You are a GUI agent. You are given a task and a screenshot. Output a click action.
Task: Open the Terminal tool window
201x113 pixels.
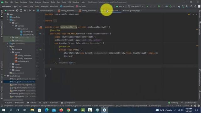[x=32, y=103]
